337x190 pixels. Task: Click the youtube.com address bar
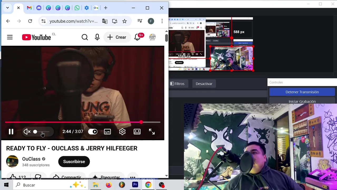pyautogui.click(x=73, y=21)
